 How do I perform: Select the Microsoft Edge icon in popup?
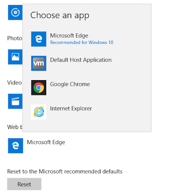(x=39, y=39)
